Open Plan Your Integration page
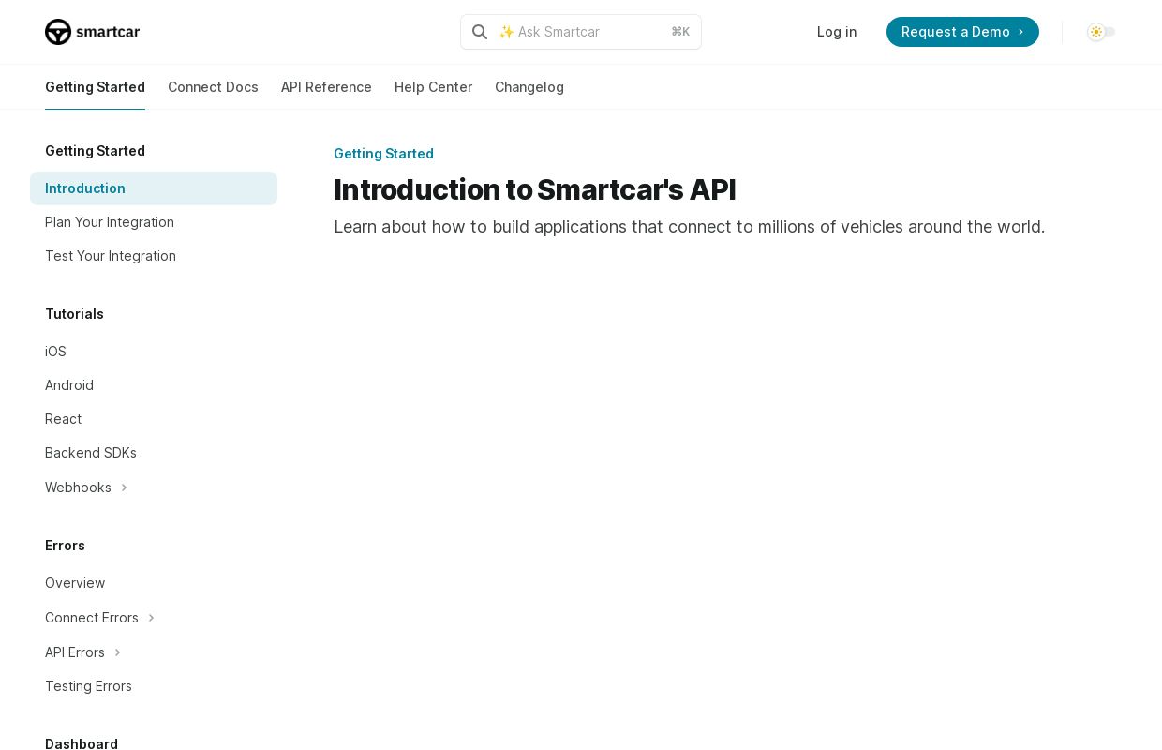1162x750 pixels. coord(154,222)
